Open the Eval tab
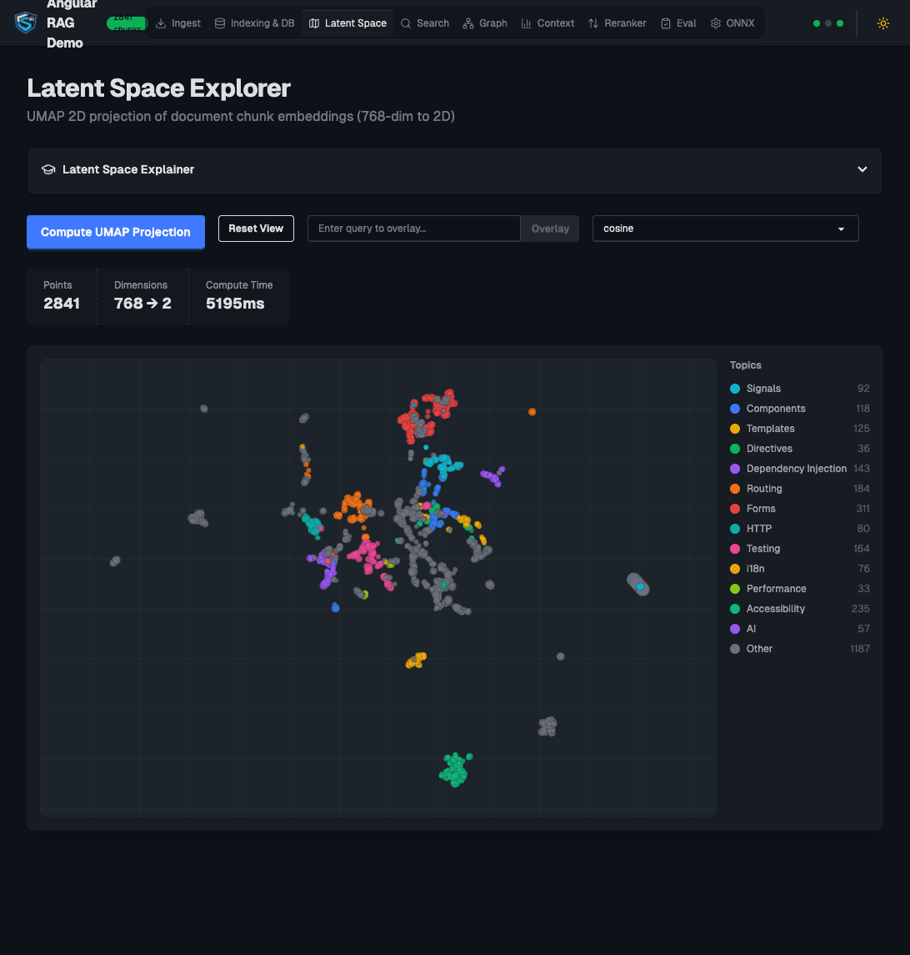 tap(678, 23)
